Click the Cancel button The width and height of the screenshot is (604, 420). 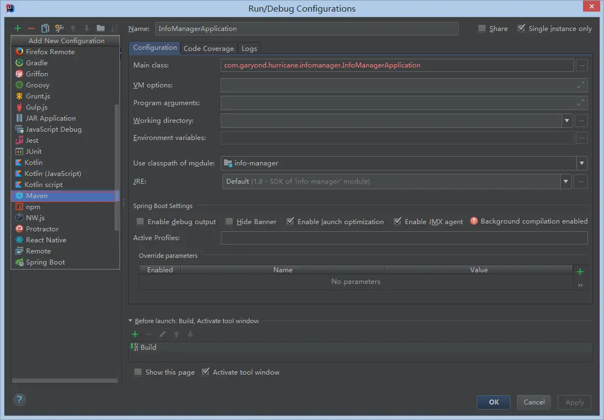click(534, 402)
